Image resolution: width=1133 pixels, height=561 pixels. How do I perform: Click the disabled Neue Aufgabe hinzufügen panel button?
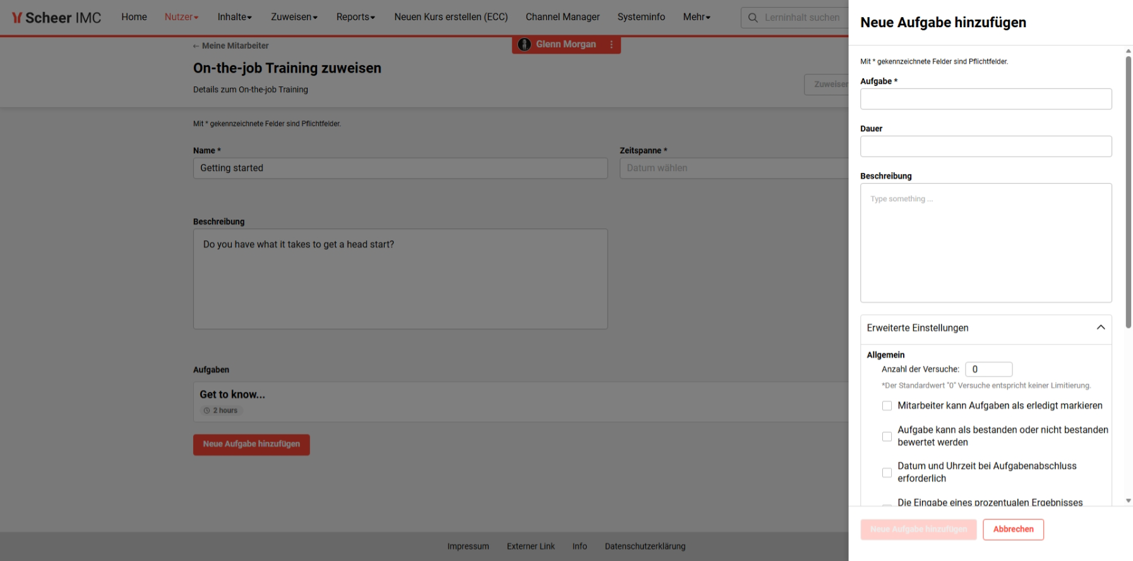[918, 529]
